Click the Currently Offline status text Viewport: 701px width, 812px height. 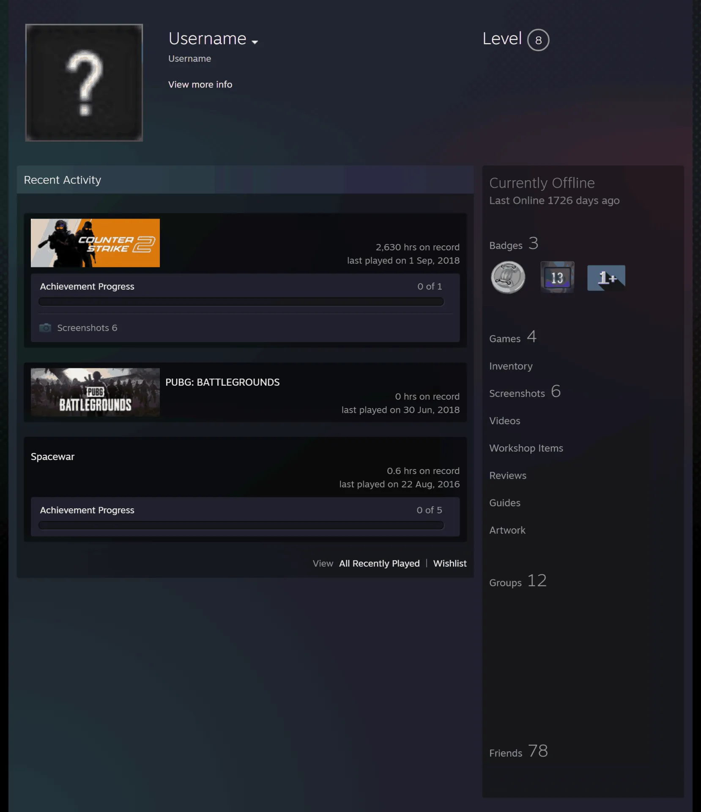542,183
